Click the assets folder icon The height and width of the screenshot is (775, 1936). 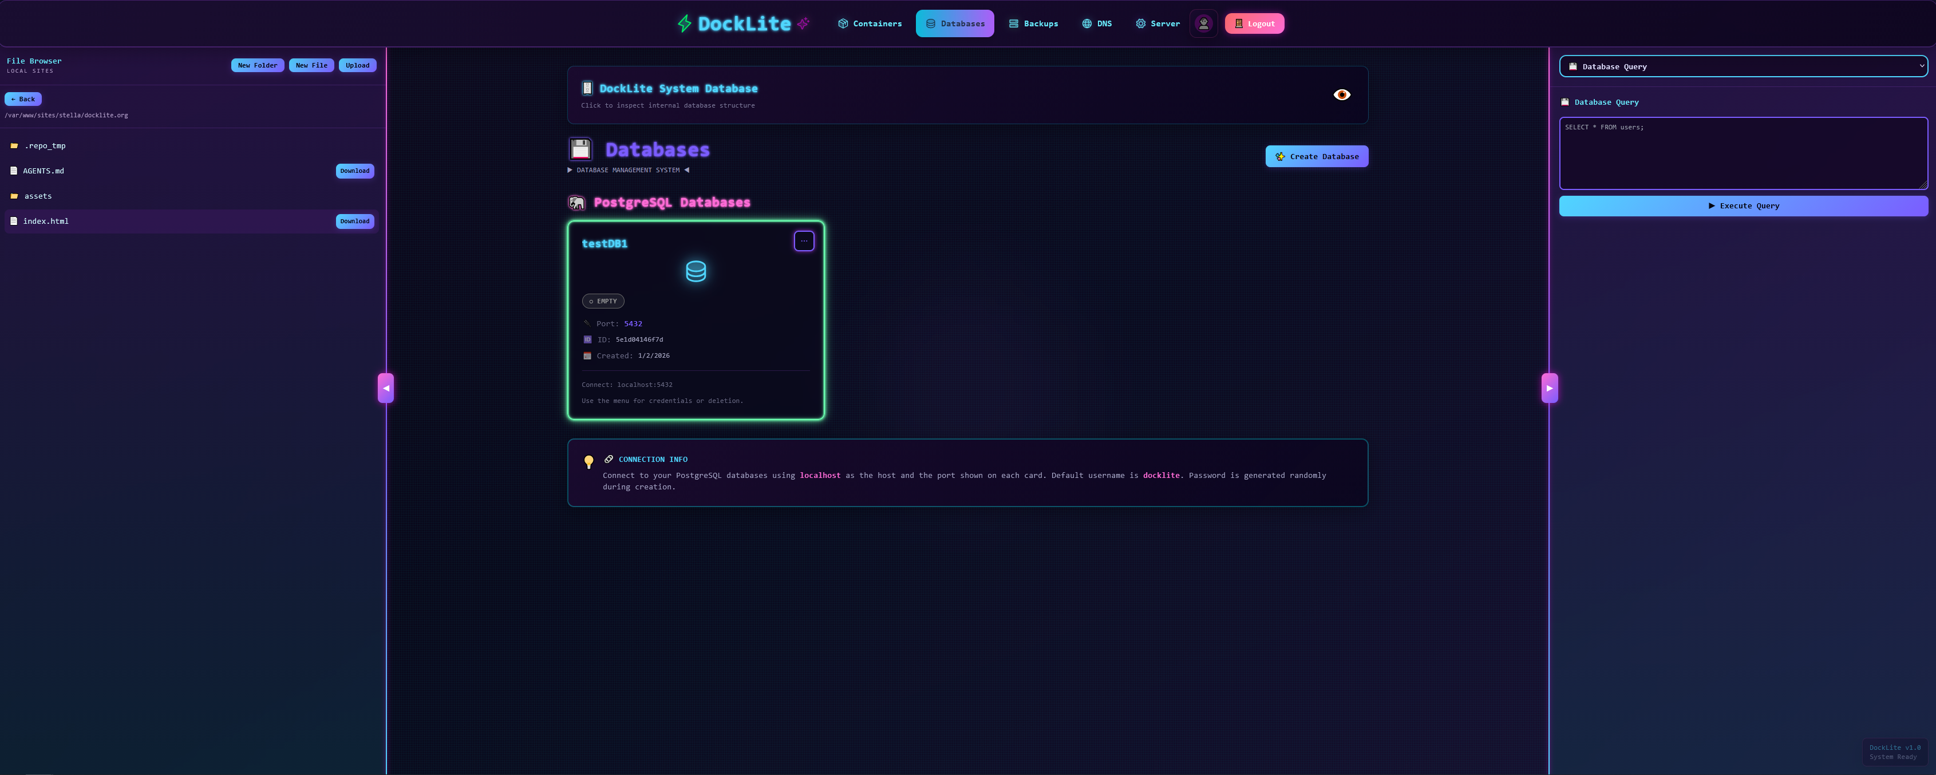tap(14, 196)
